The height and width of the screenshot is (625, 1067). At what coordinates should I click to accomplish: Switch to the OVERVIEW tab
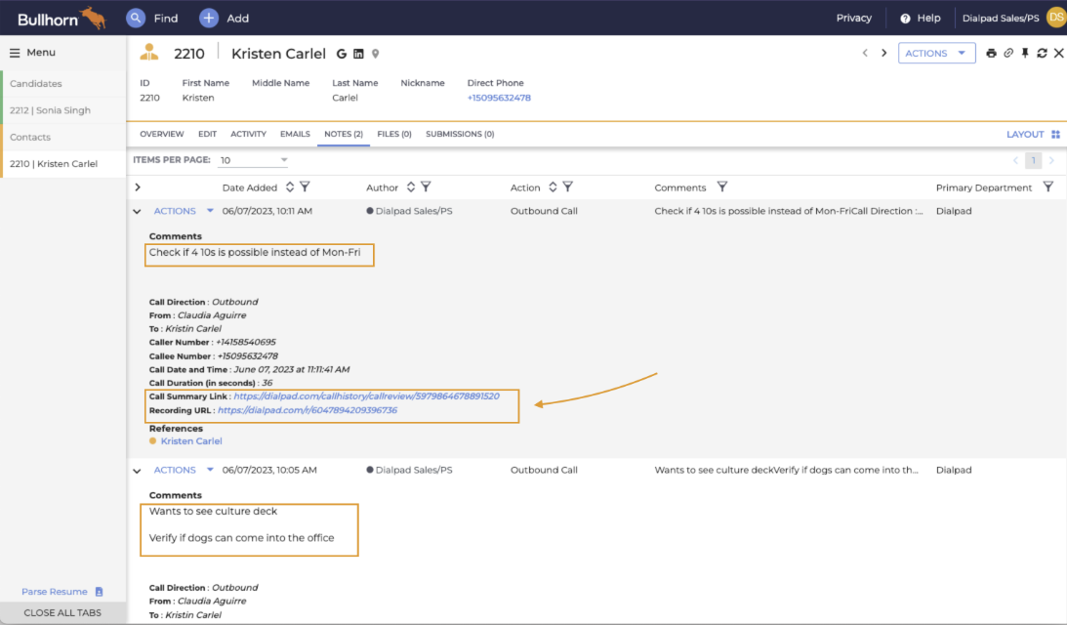click(x=162, y=134)
